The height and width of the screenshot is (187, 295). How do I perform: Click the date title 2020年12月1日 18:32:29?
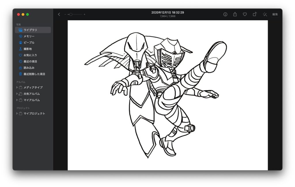168,12
